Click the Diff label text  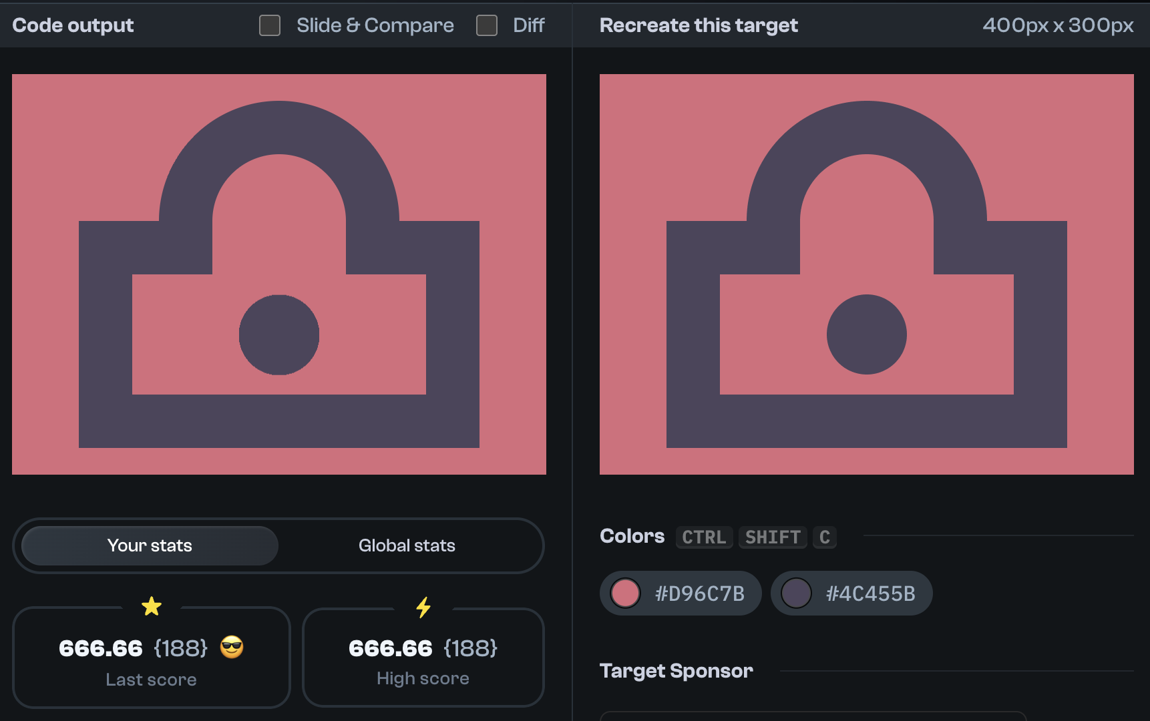[x=529, y=25]
